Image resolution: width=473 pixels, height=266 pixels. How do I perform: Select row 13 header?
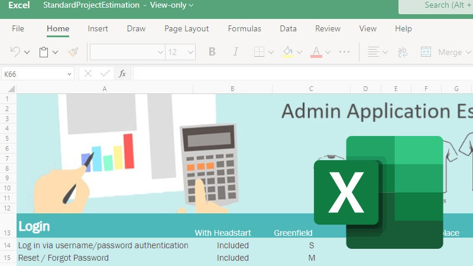pos(8,226)
